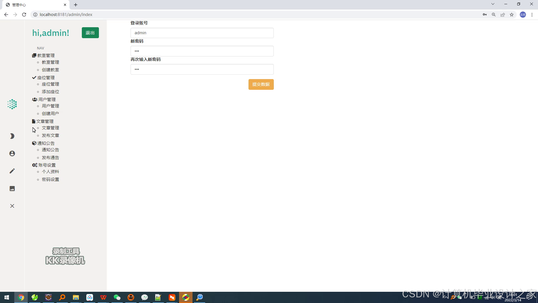Screen dimensions: 538x303
Task: Open the 发布通告 link
Action: click(50, 158)
